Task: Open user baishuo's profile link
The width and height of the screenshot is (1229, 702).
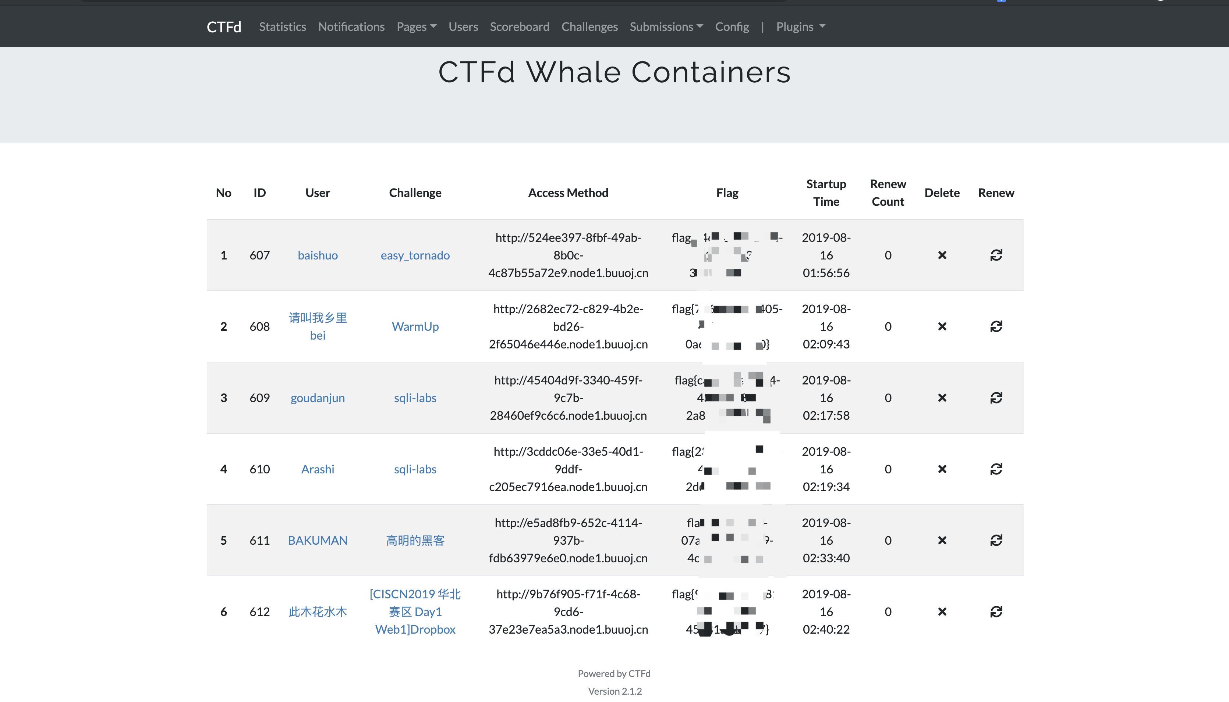Action: coord(317,255)
